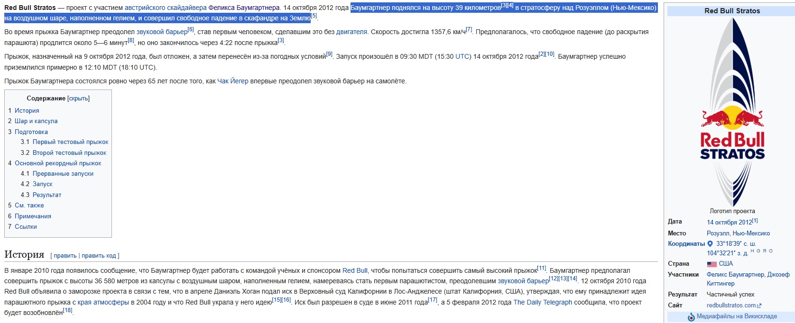Hide the contents box via скрыть
Viewport: 795px width, 323px height.
pyautogui.click(x=79, y=99)
